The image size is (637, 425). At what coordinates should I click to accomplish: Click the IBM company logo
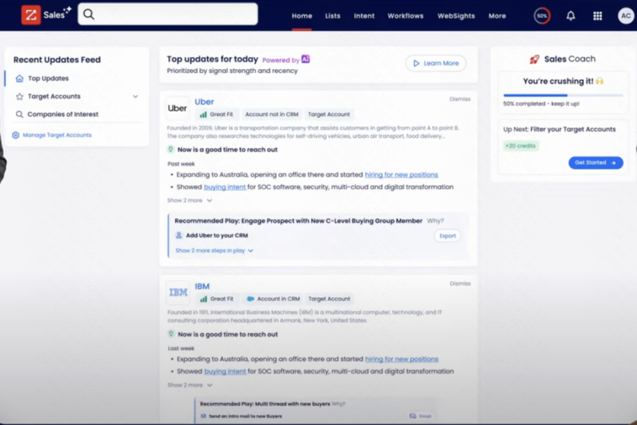pos(178,292)
